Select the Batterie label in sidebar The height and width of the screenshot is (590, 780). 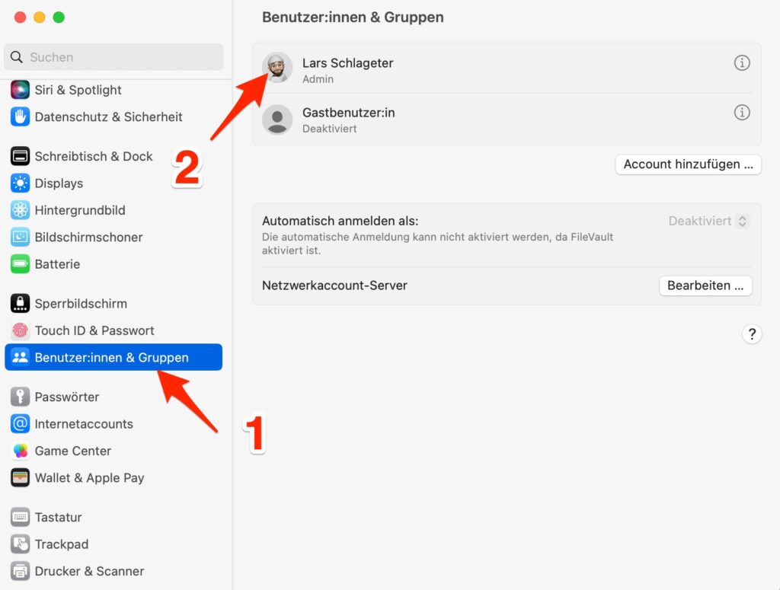[57, 264]
